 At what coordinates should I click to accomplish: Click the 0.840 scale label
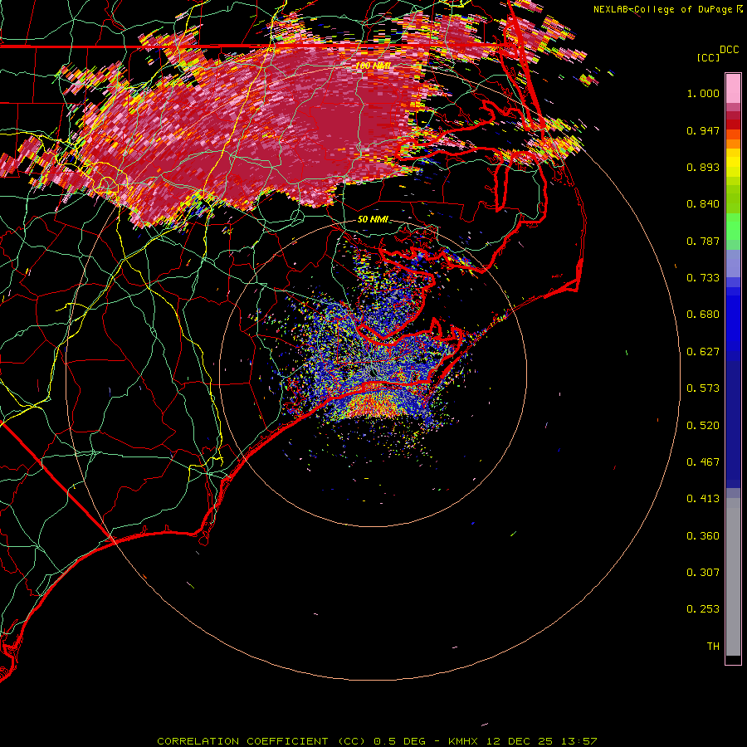click(x=703, y=204)
